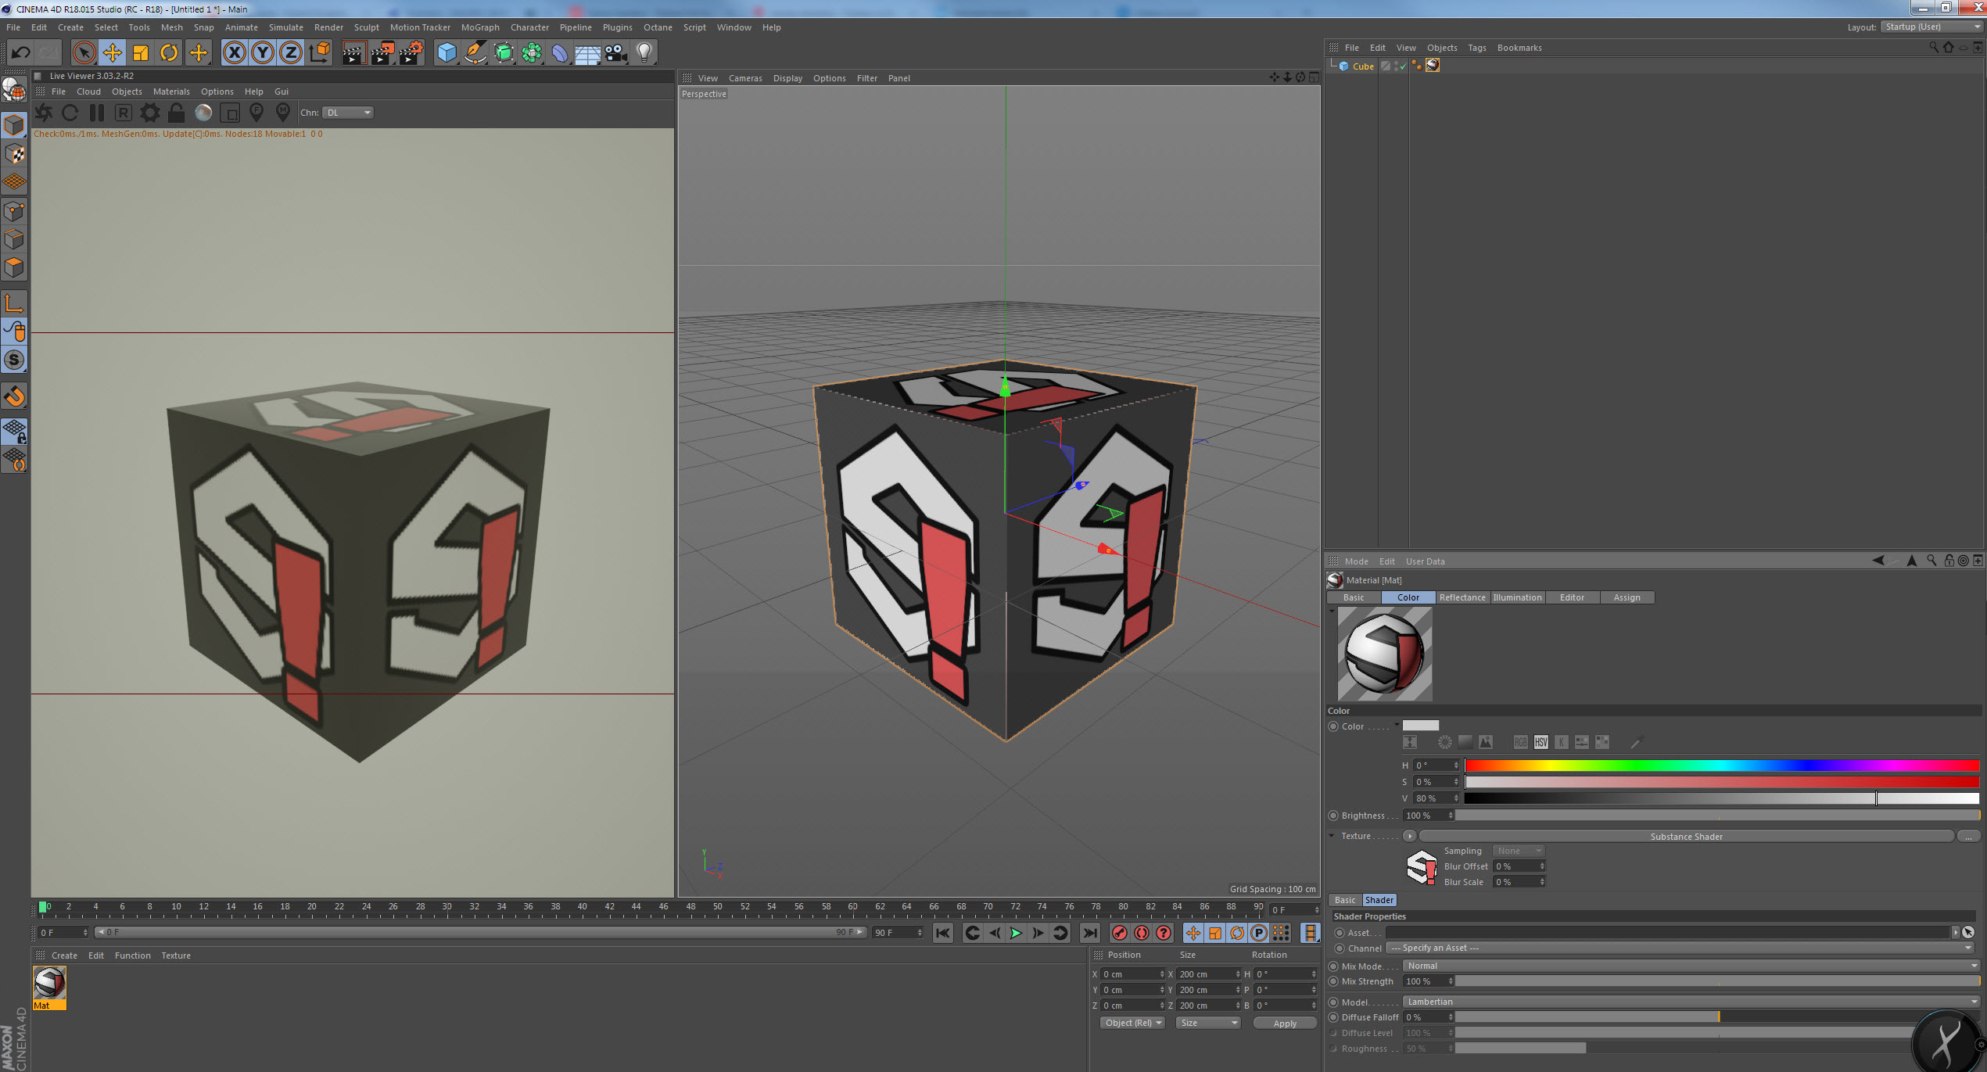Open the Object (Rel) dropdown

[x=1132, y=1023]
